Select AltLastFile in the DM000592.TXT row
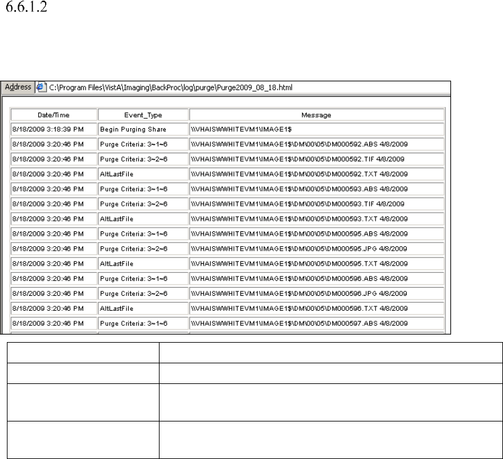 click(143, 174)
